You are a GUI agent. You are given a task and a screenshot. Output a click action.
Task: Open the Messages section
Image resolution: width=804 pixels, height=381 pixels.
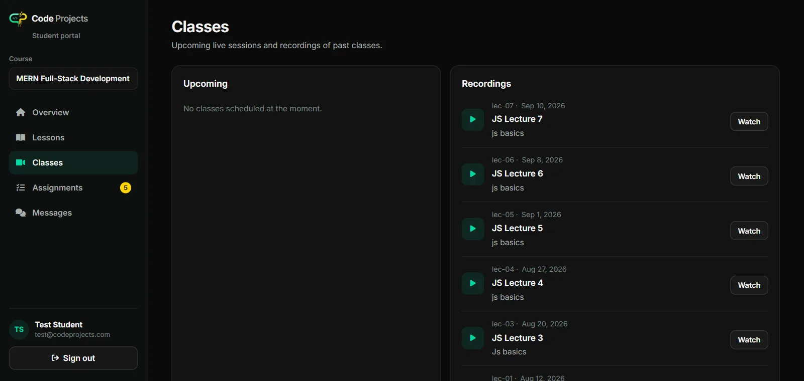click(73, 213)
